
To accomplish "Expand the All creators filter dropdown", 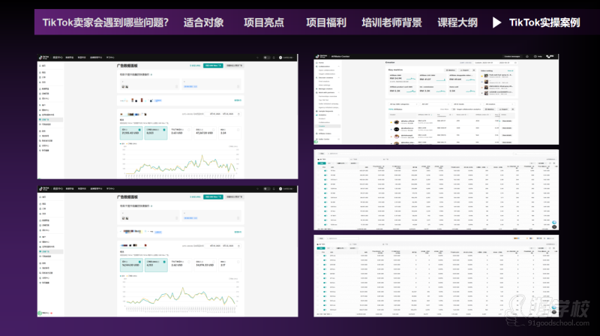I will point(499,104).
